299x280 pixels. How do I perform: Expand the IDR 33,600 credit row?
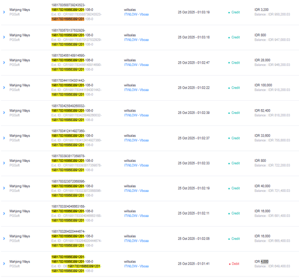(4, 138)
